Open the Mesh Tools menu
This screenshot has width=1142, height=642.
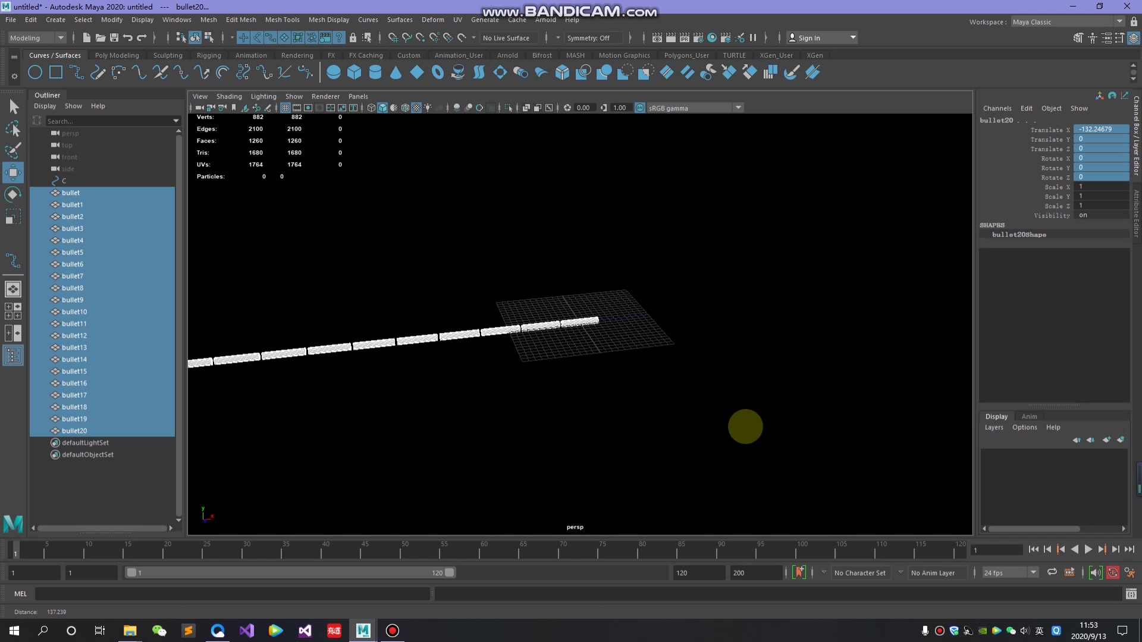pyautogui.click(x=282, y=20)
